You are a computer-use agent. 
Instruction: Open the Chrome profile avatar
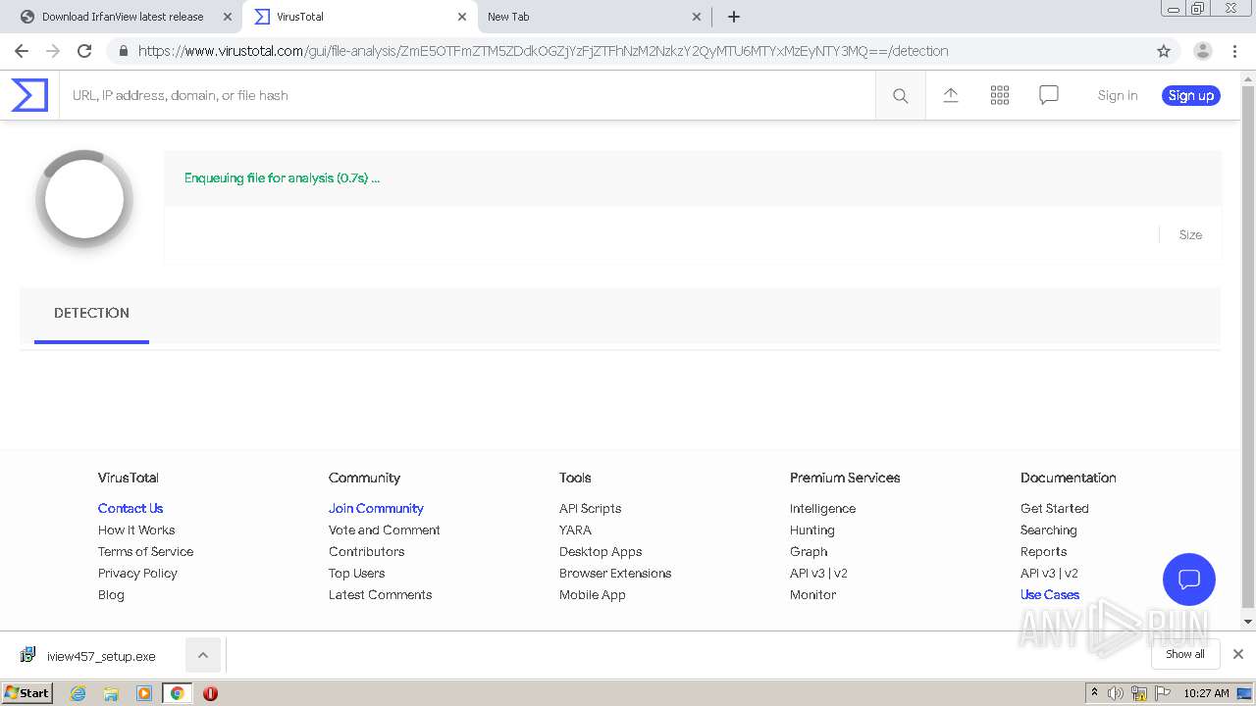coord(1202,51)
